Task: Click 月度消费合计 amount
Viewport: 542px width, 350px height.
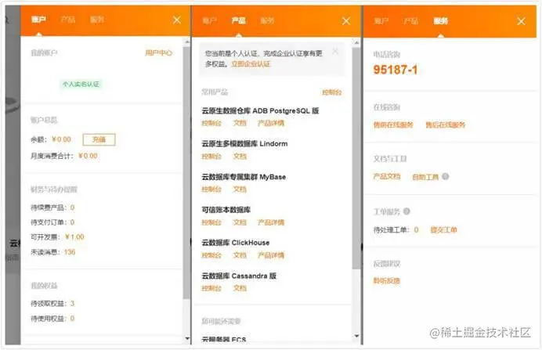Action: (88, 156)
